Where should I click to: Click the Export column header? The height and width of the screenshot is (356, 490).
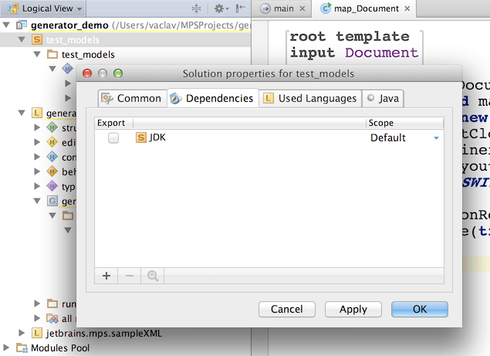113,123
